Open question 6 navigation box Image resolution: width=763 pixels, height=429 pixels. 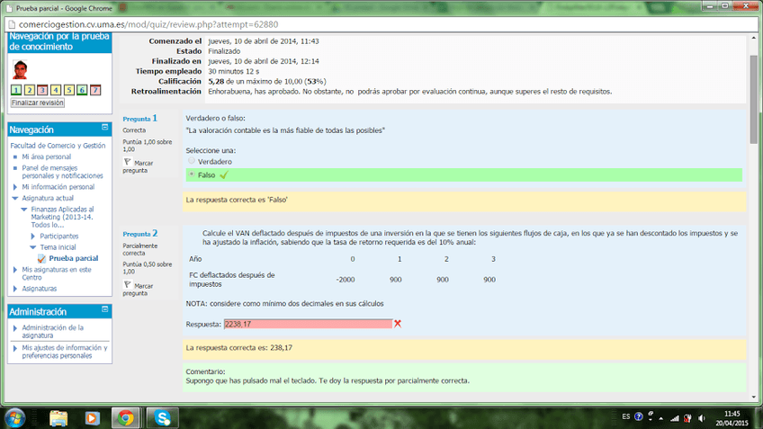click(82, 90)
